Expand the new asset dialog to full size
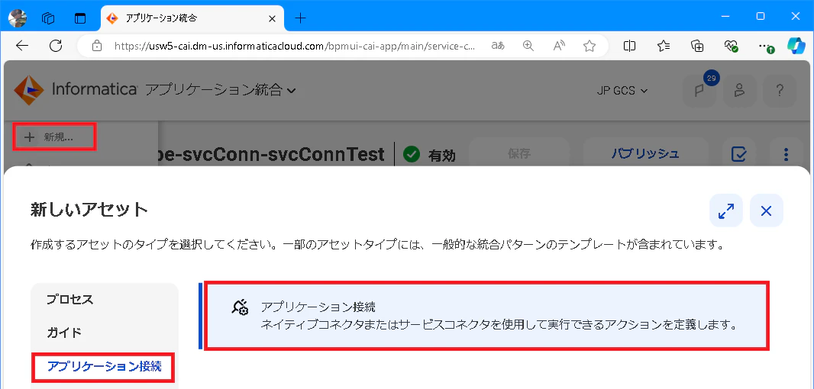 tap(725, 211)
